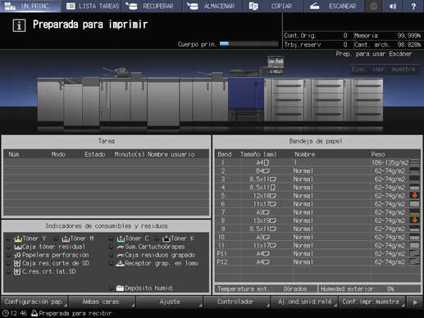Click the speaker volume icon
This screenshot has height=318, width=424.
[393, 6]
